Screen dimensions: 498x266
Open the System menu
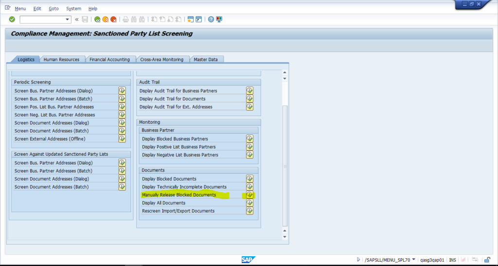(x=74, y=9)
